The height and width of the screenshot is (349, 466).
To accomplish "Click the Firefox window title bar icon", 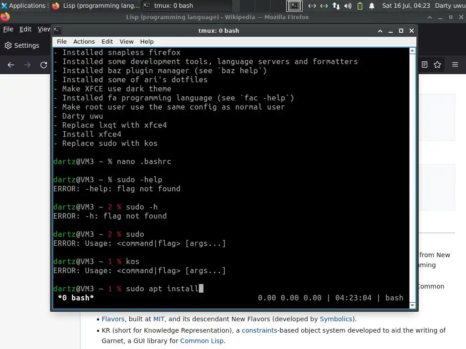I will (x=5, y=17).
